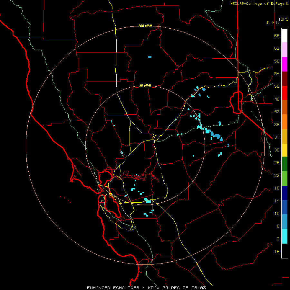Screen dimensions: 290x290
Task: Click the dark red 54 kft swatch
Action: [285, 79]
